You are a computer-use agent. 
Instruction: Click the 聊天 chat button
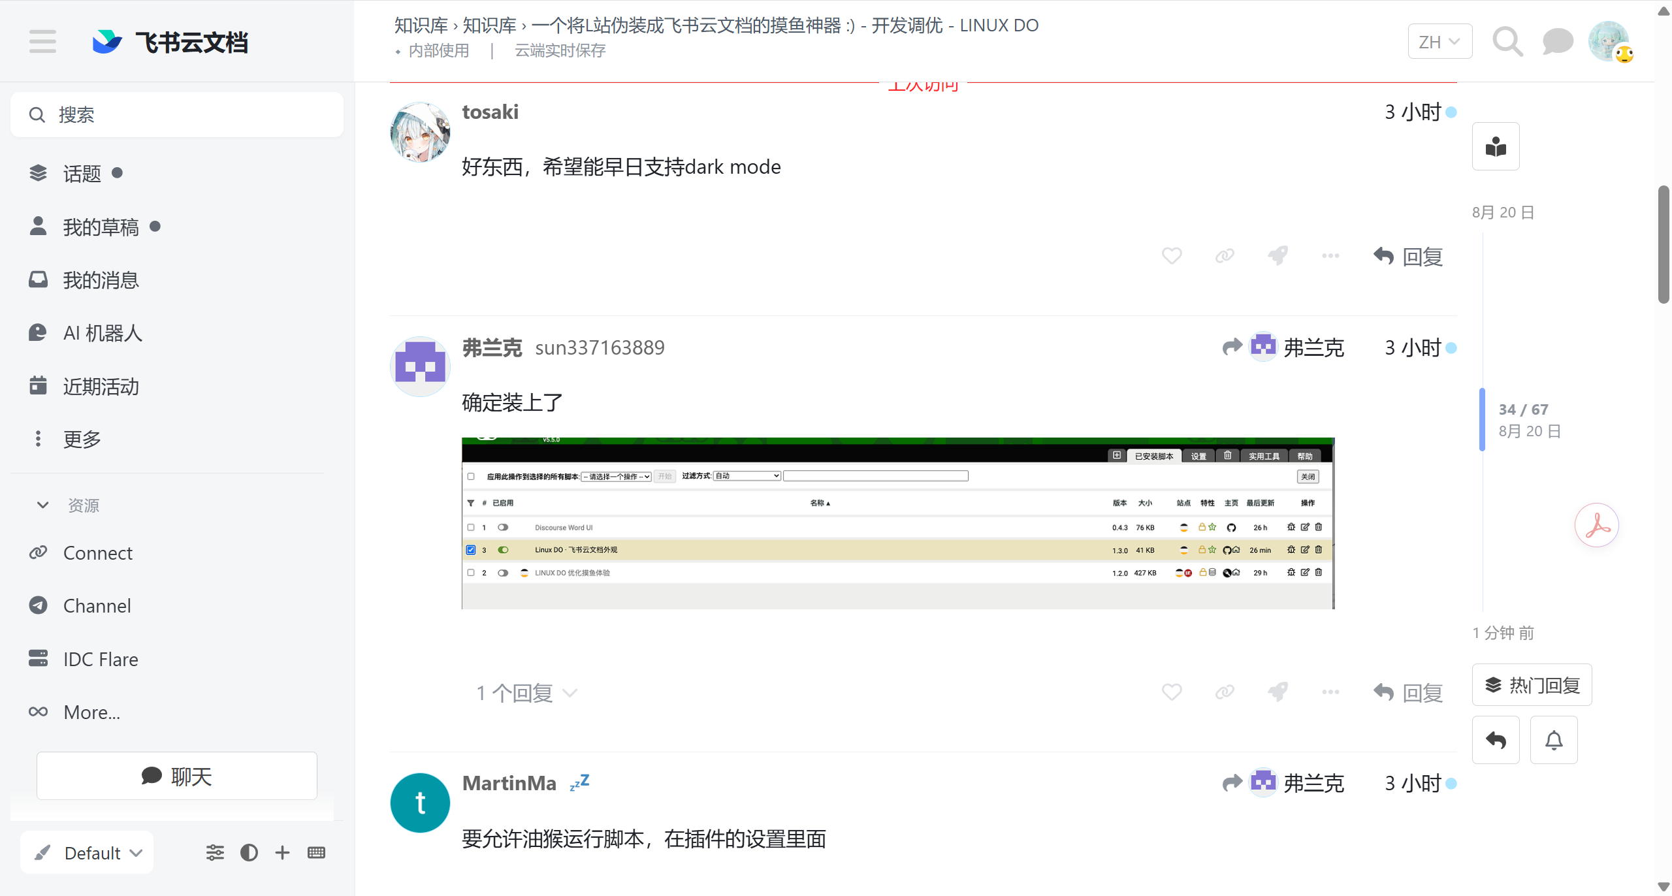point(177,776)
